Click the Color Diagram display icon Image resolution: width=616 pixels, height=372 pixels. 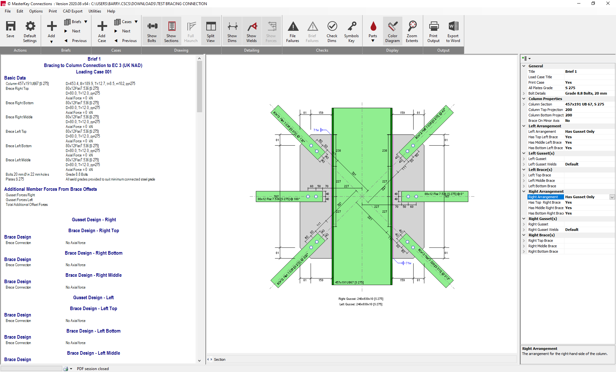[392, 31]
